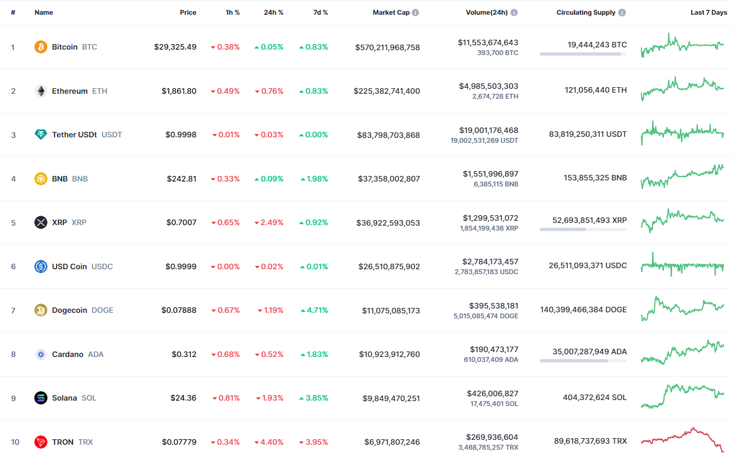Open the Cardano ADA coin link

[68, 354]
